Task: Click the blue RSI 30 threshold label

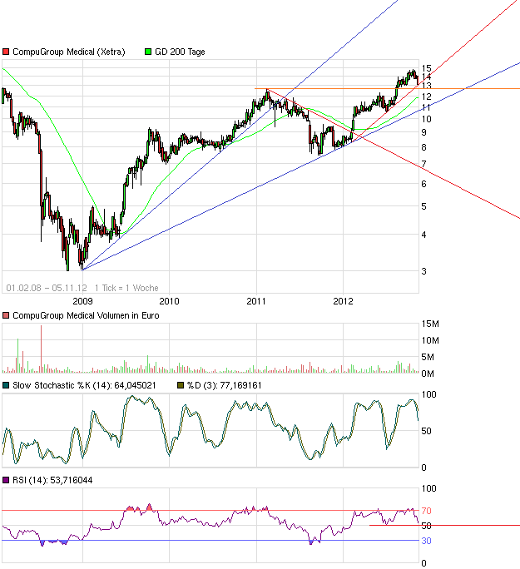Action: click(426, 541)
